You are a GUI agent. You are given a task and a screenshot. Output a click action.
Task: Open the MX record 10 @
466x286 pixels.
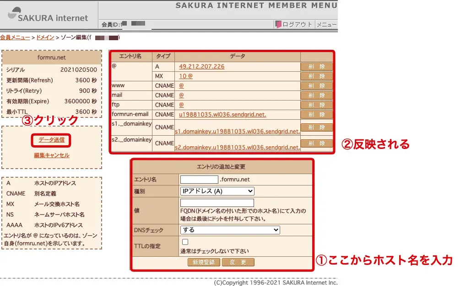[186, 76]
